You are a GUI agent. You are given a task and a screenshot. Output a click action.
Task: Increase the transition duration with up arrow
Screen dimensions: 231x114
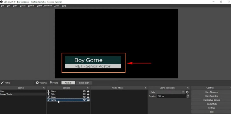pos(188,95)
